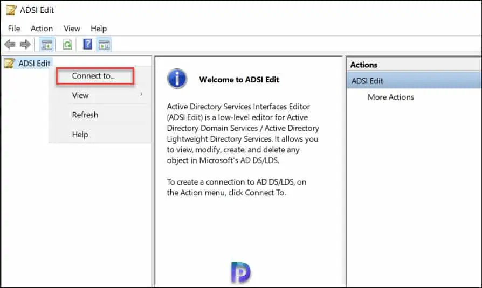
Task: Click the Actions pane title
Action: [x=363, y=65]
